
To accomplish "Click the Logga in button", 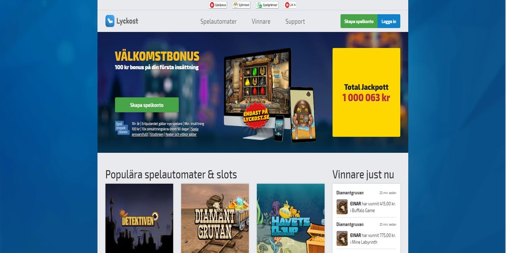I will click(389, 21).
